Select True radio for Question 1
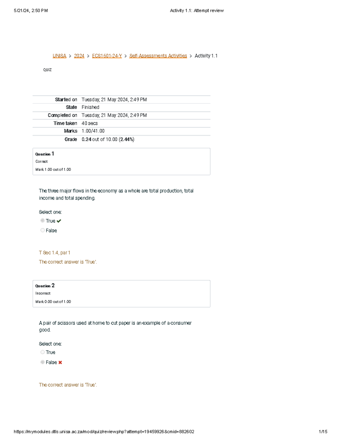Screen dimensions: 342x442 tap(42, 221)
